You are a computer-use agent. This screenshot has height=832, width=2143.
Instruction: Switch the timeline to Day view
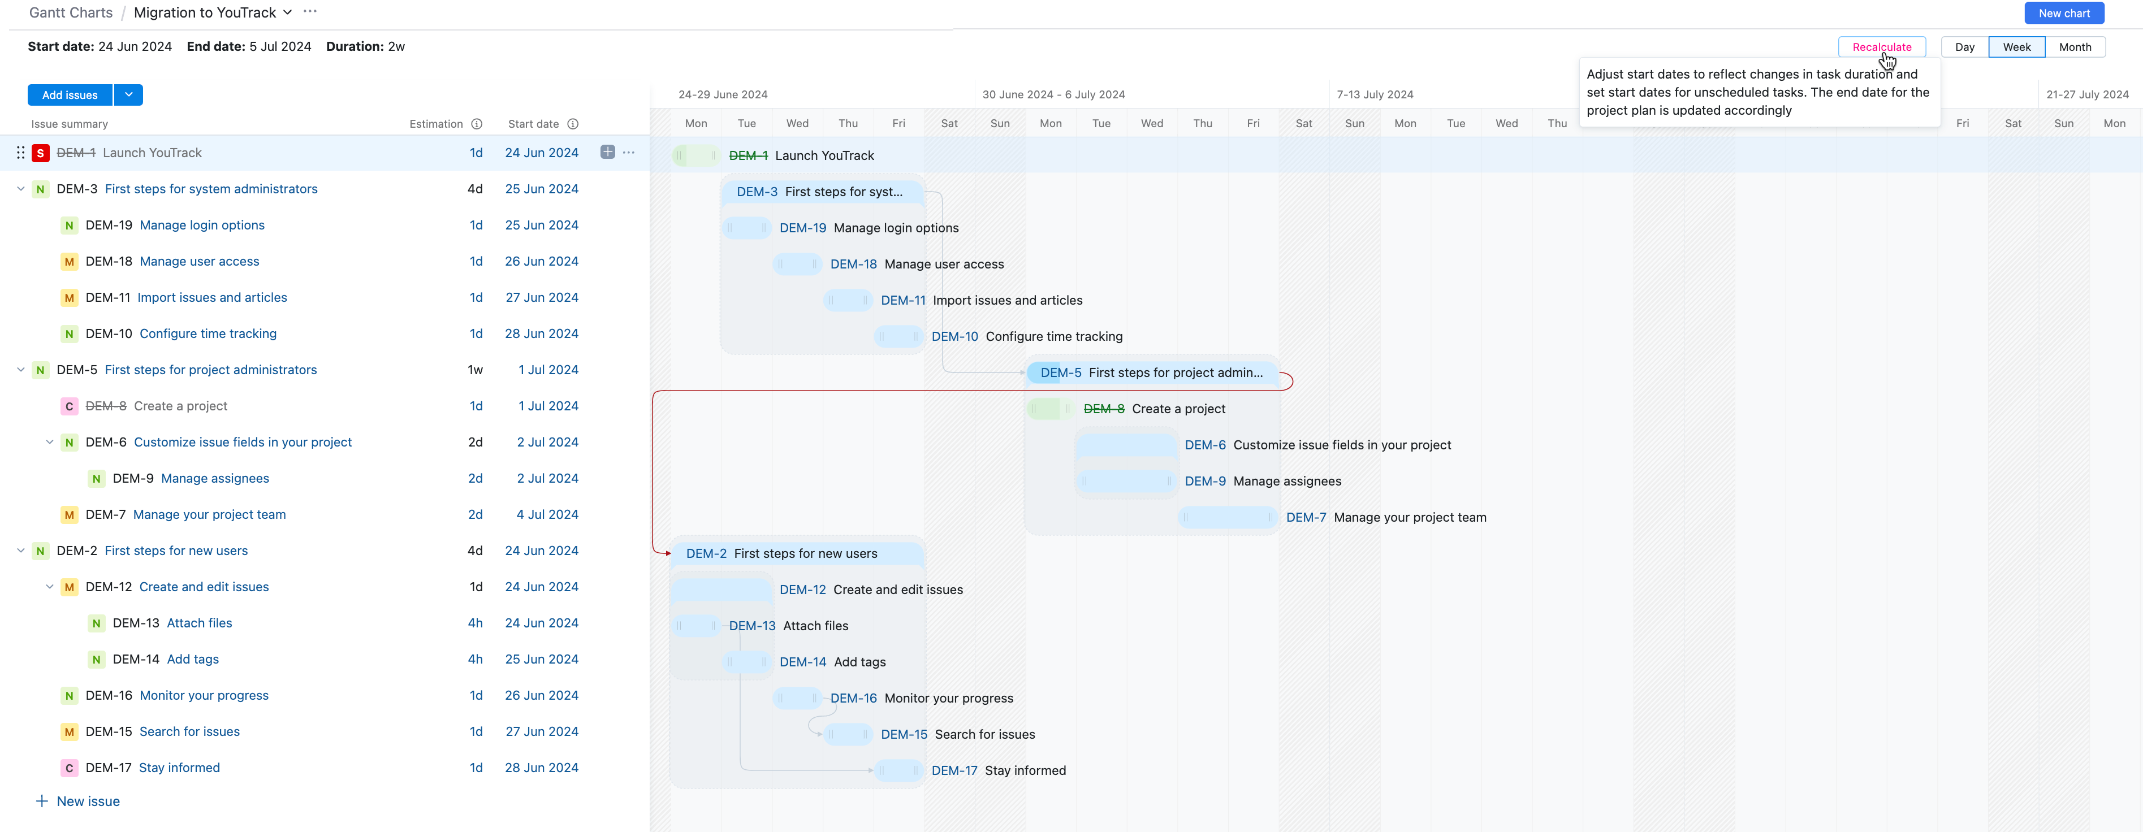click(x=1964, y=46)
